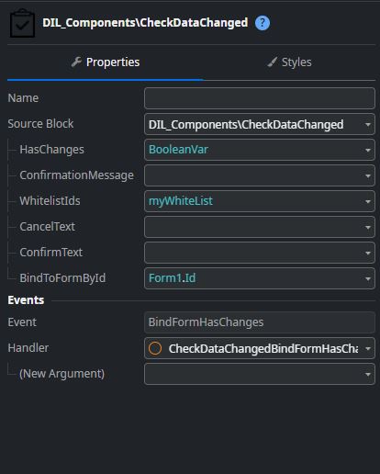Switch to the Styles tab
This screenshot has width=380, height=474.
[x=289, y=62]
